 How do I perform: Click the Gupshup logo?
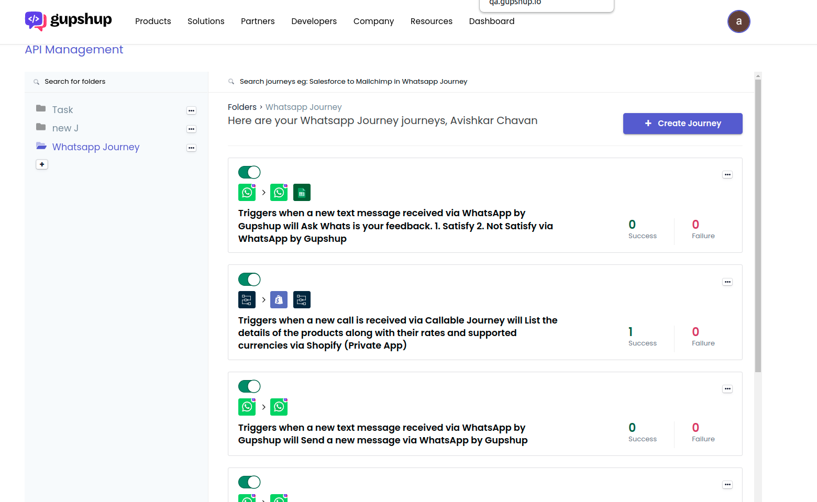click(68, 21)
